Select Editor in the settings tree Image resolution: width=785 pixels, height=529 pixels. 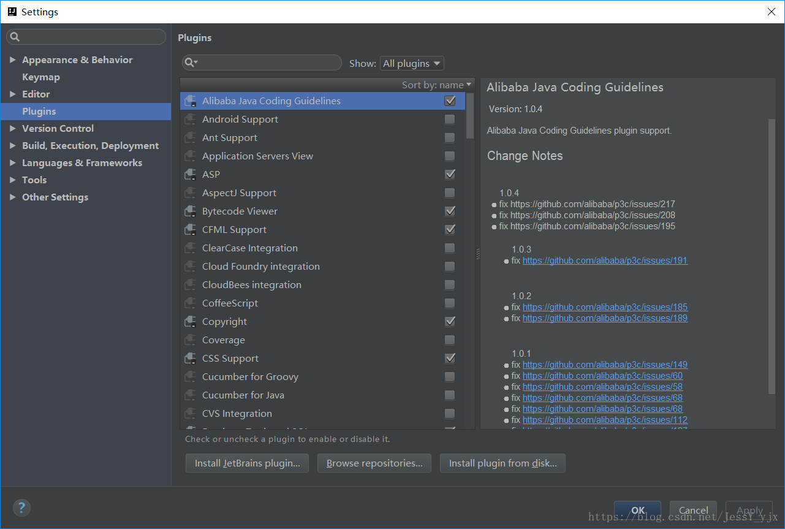pos(36,94)
